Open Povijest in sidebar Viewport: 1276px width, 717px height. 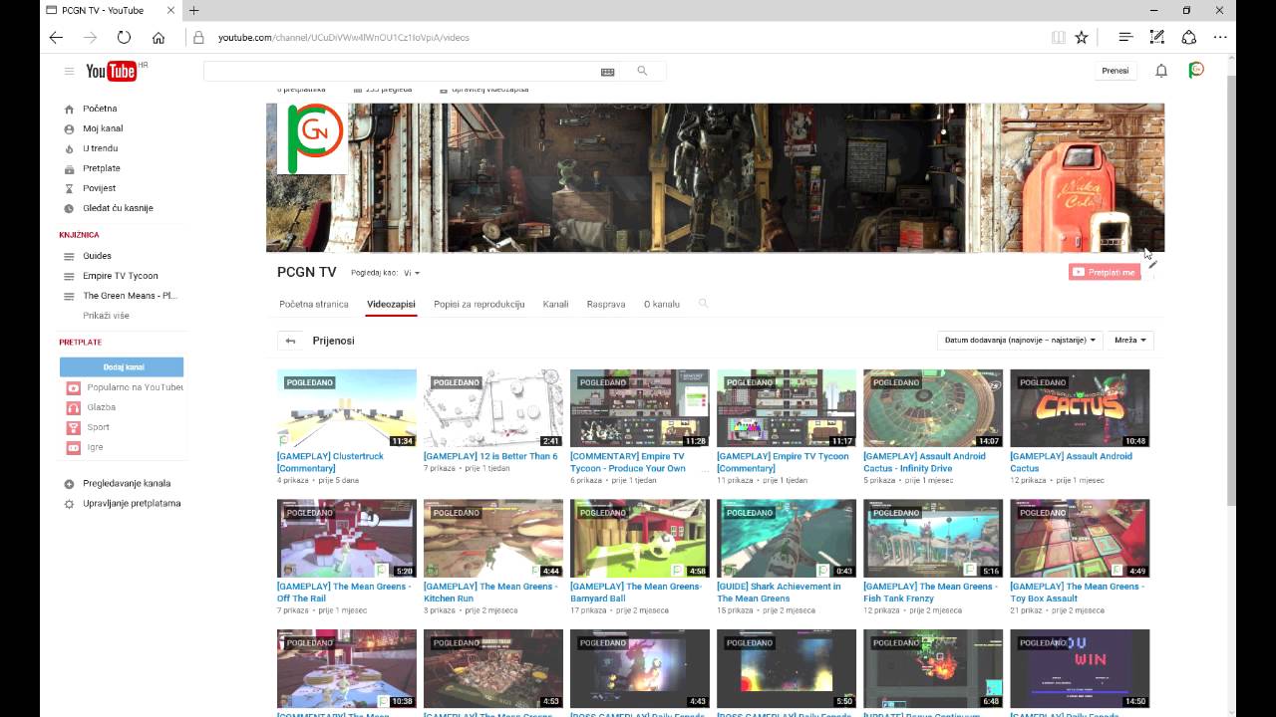[x=99, y=188]
